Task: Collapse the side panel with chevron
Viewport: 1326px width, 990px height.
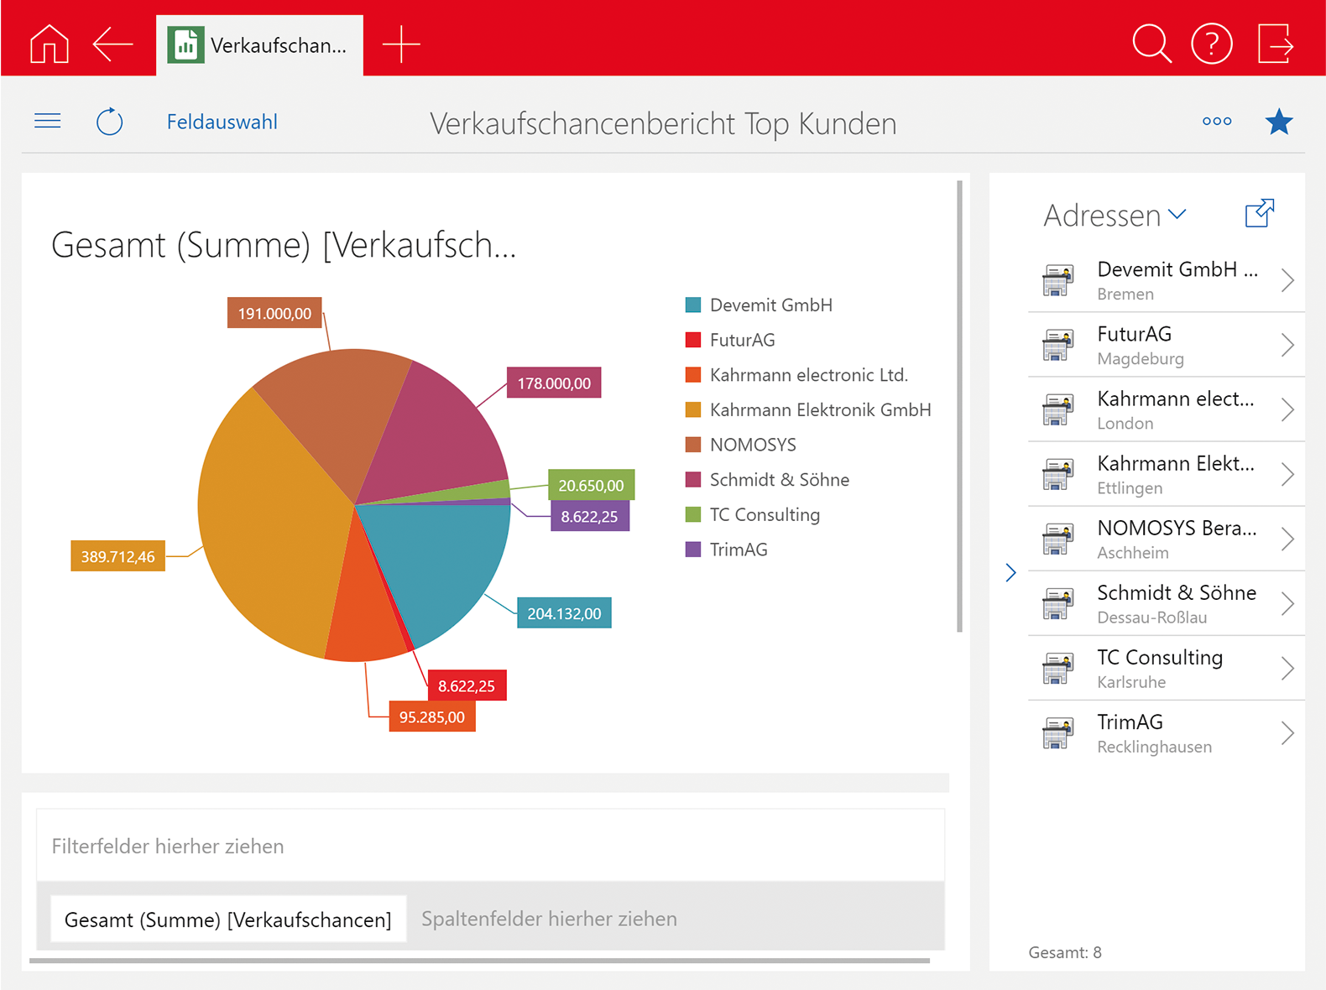Action: click(x=1010, y=572)
